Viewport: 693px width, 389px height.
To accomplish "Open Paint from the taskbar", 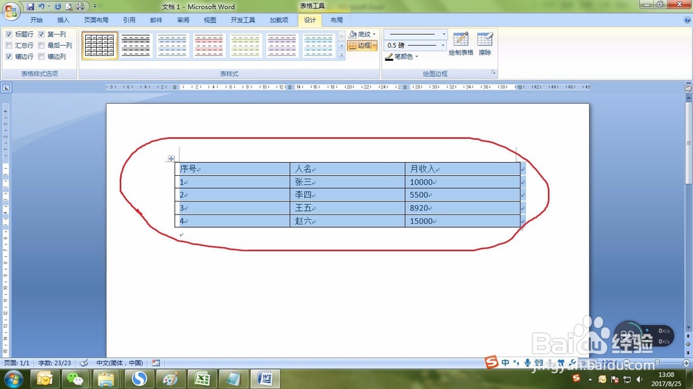I will pyautogui.click(x=170, y=379).
